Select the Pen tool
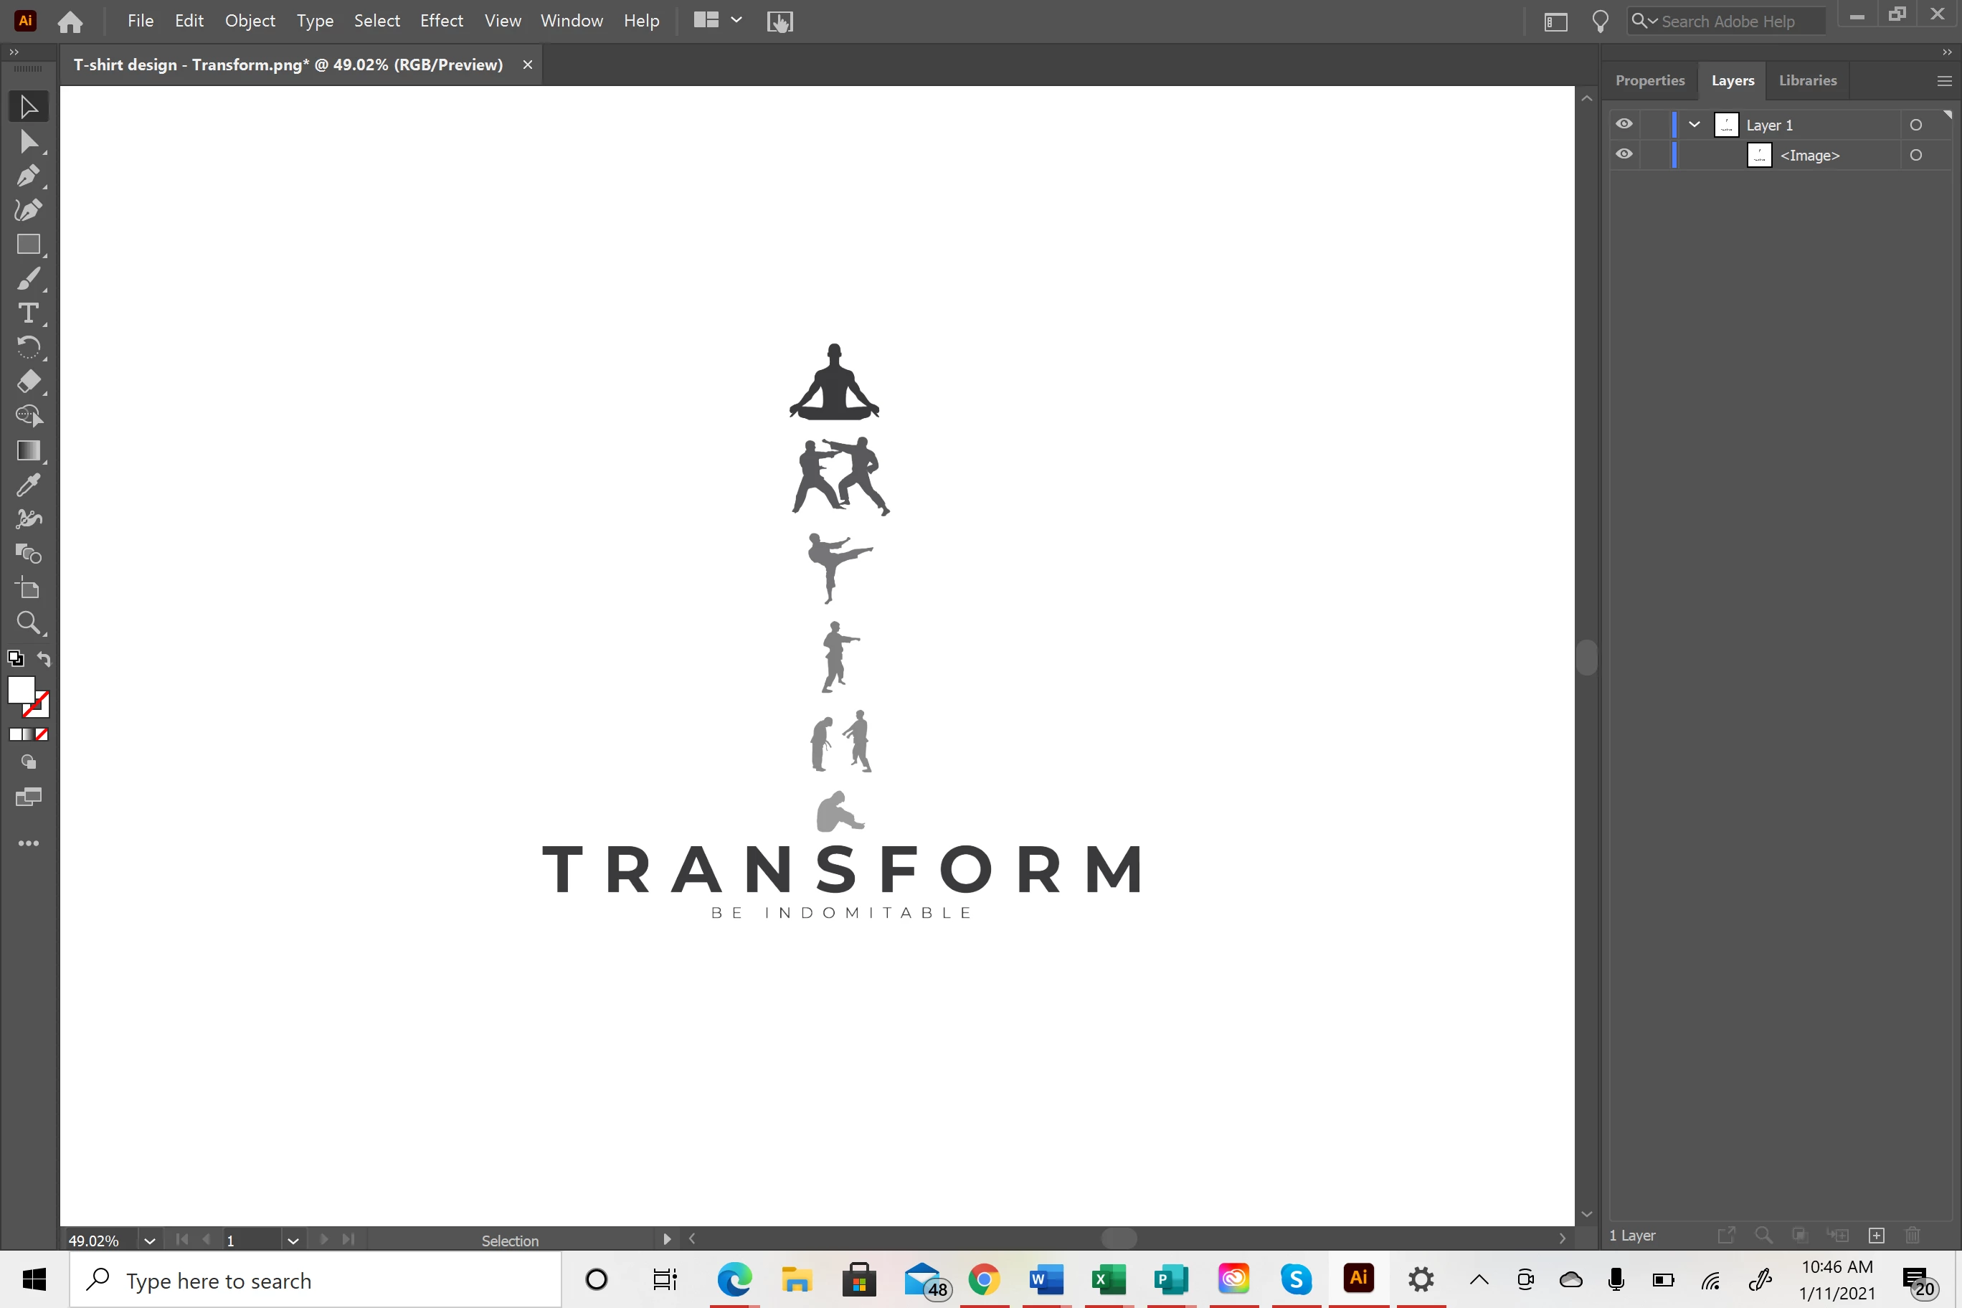Viewport: 1962px width, 1308px height. click(27, 176)
